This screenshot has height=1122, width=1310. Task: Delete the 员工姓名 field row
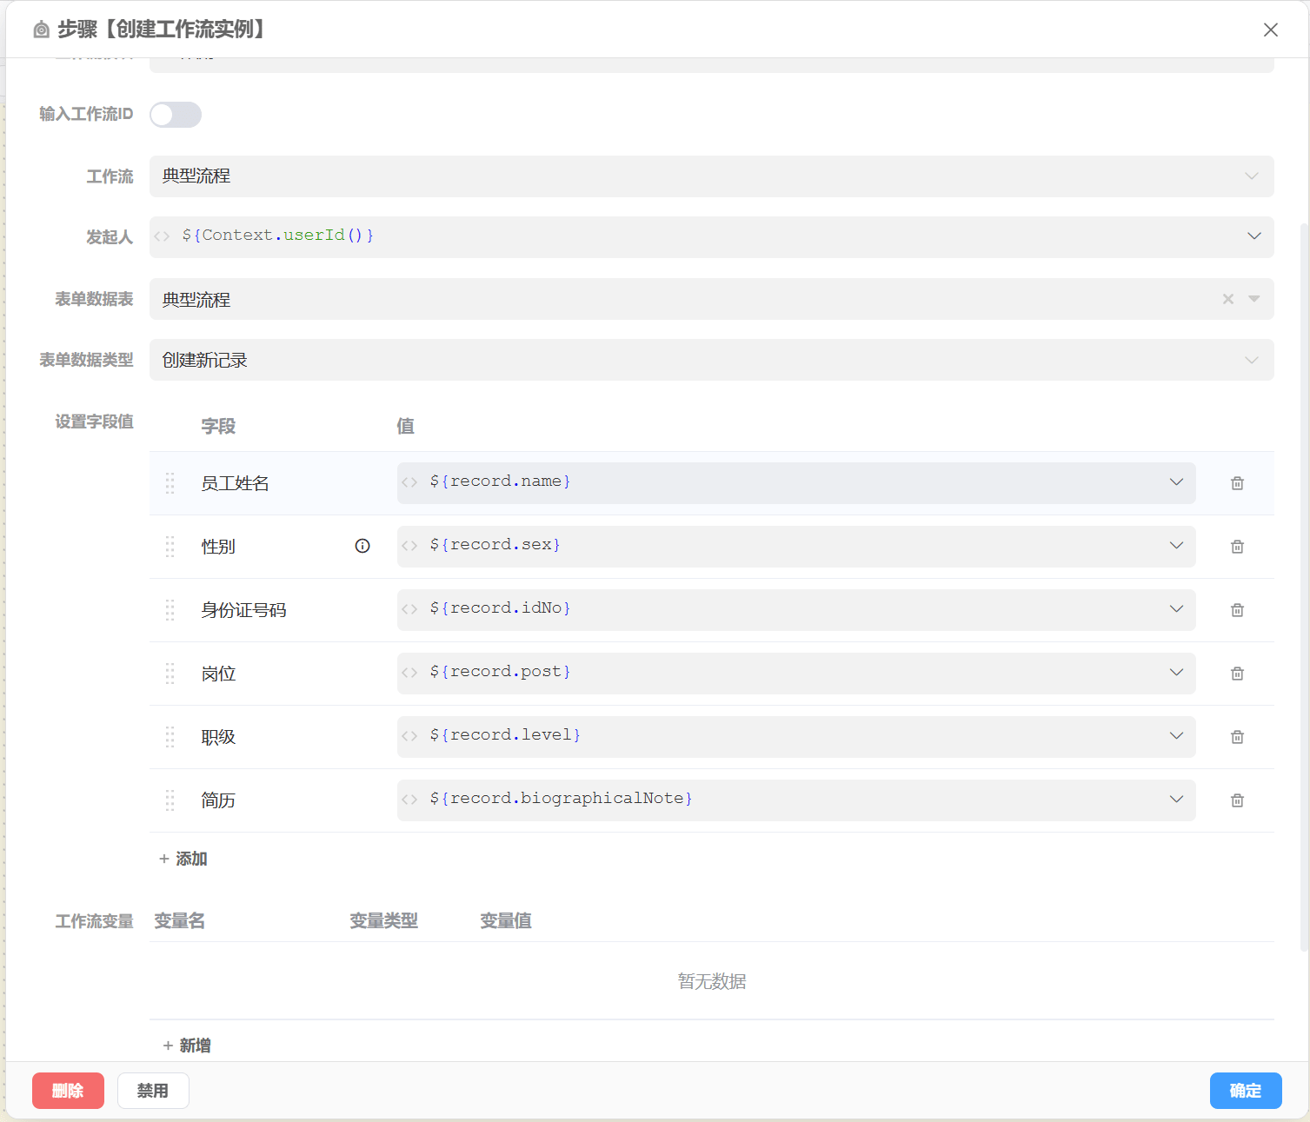(1237, 483)
